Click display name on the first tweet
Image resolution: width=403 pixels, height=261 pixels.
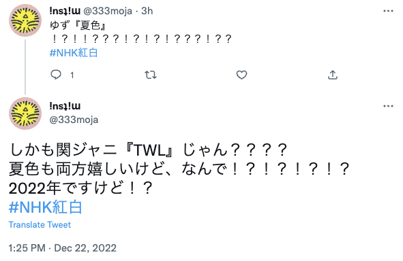65,11
